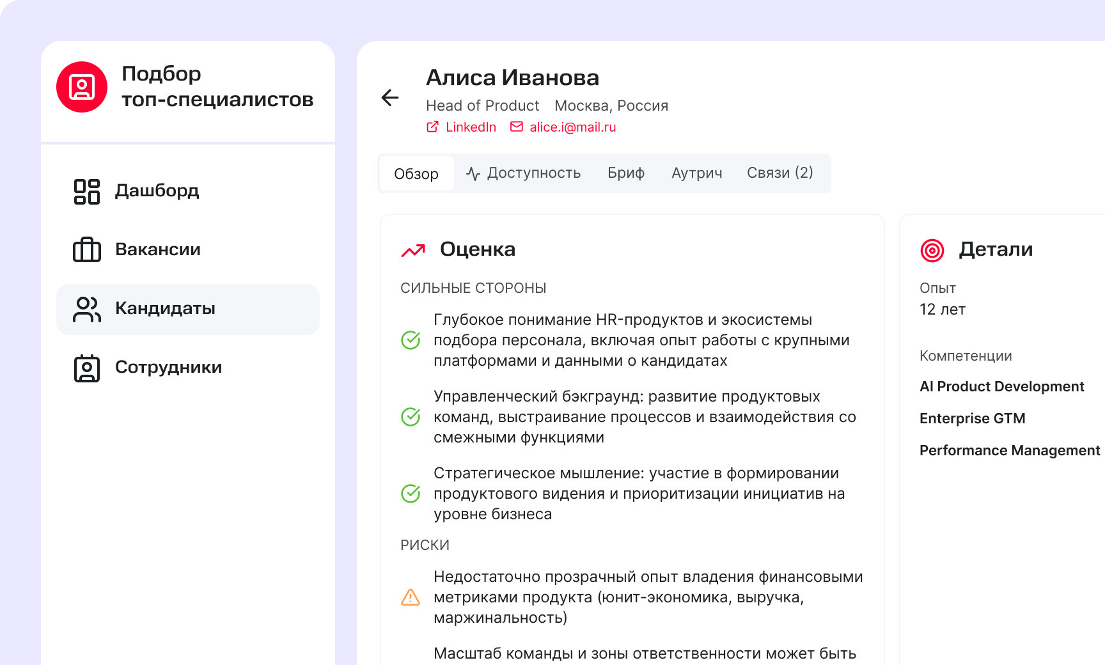Click the people icon for Кандидаты

tap(87, 309)
